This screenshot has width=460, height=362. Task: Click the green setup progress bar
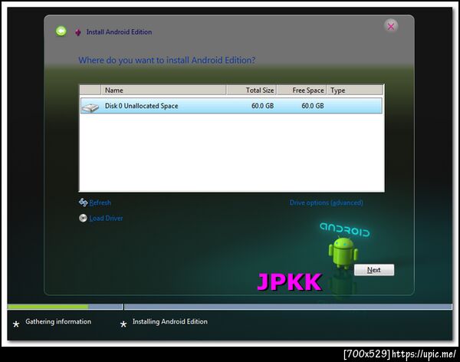point(48,307)
